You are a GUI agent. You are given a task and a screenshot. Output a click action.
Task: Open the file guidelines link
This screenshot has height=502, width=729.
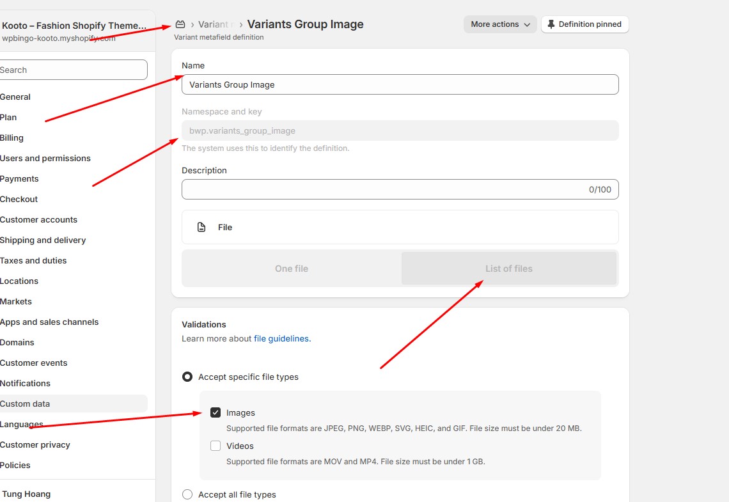282,338
